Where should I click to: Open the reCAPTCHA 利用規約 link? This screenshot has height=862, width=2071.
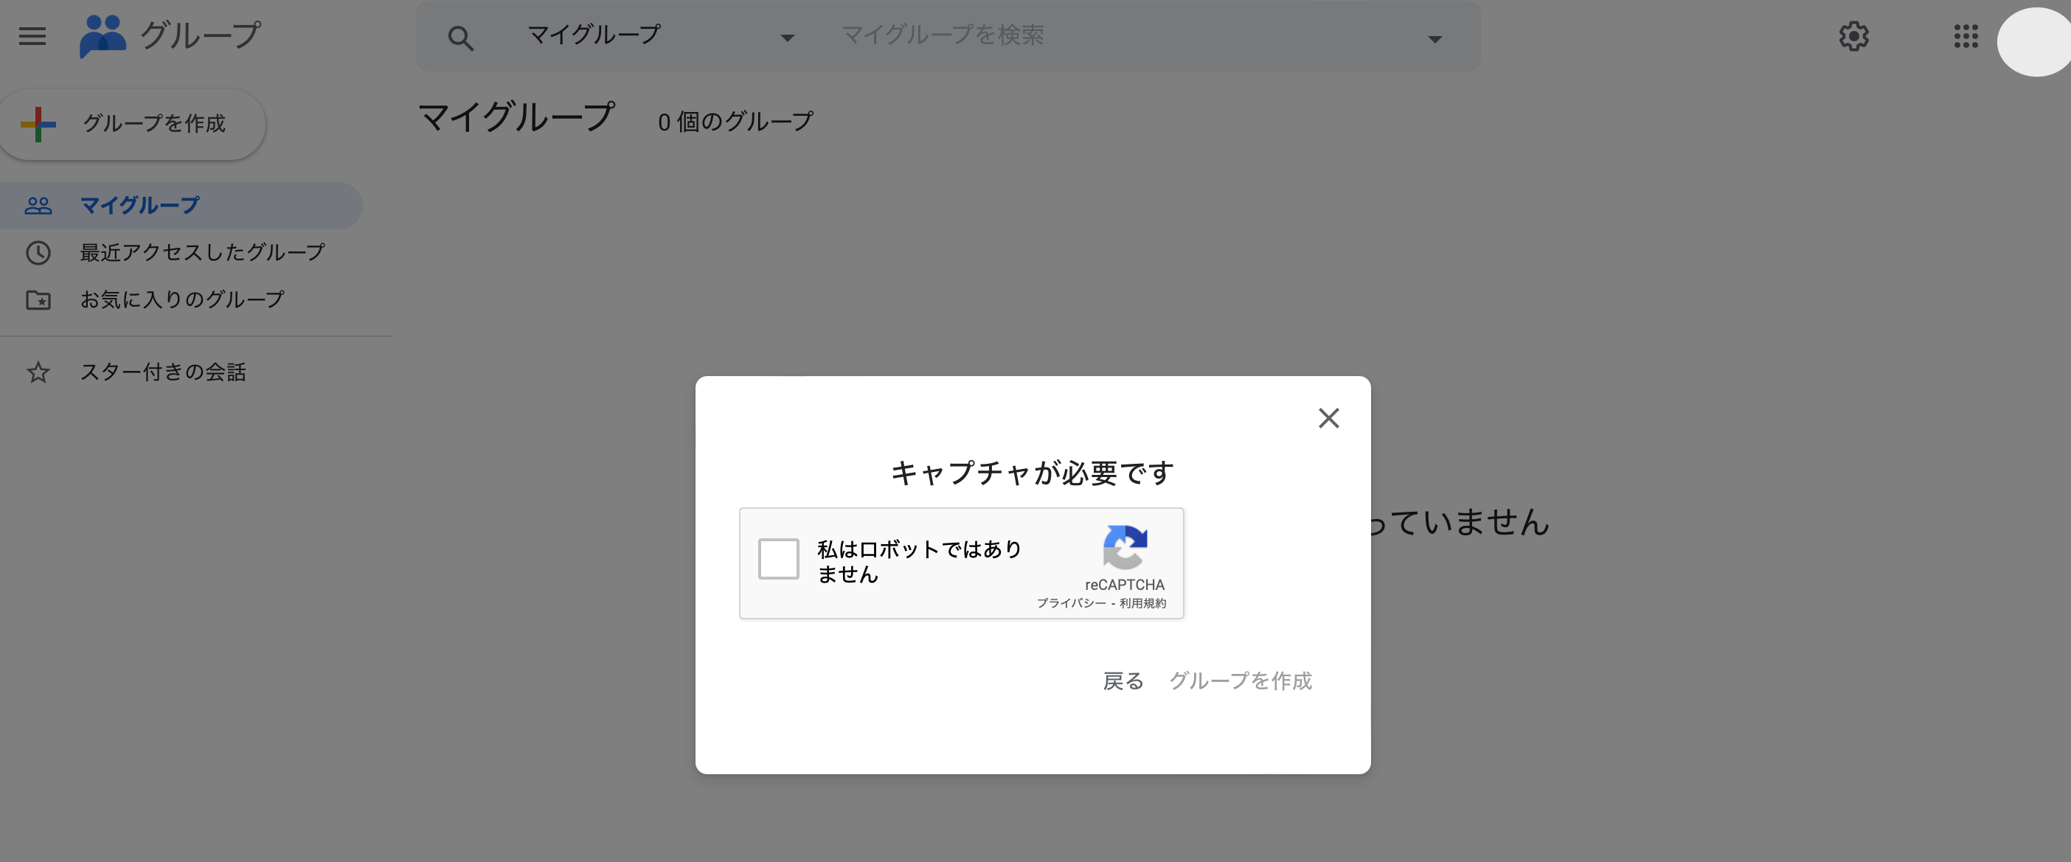1142,603
